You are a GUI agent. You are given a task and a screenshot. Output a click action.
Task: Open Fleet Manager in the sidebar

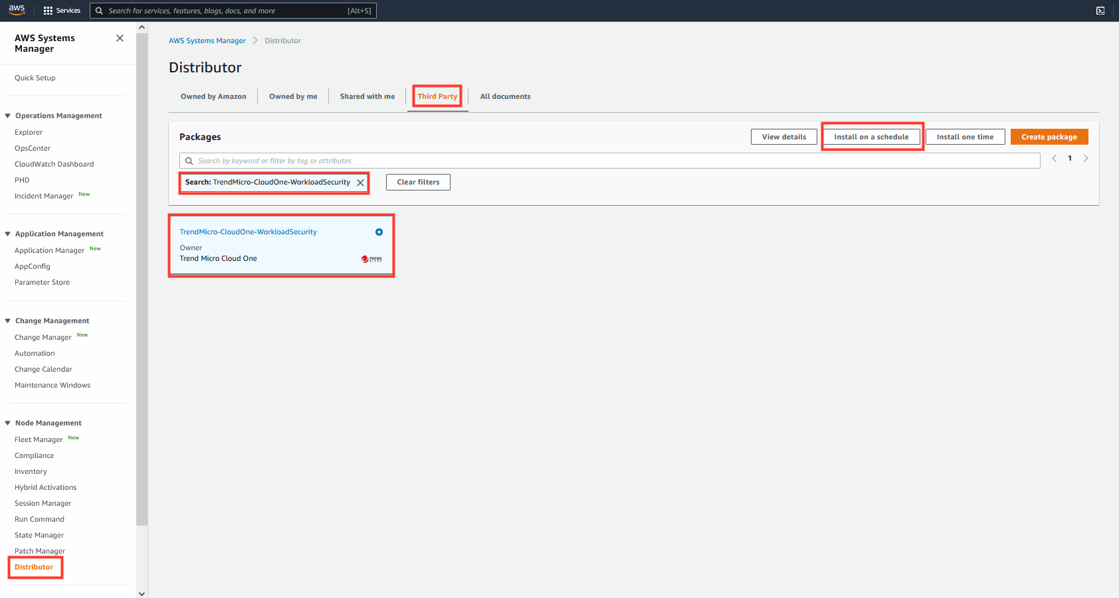(39, 439)
